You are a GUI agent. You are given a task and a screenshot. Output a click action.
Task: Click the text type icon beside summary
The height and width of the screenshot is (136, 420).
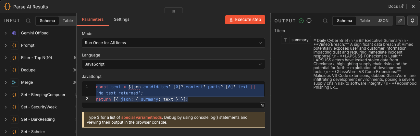pos(285,40)
